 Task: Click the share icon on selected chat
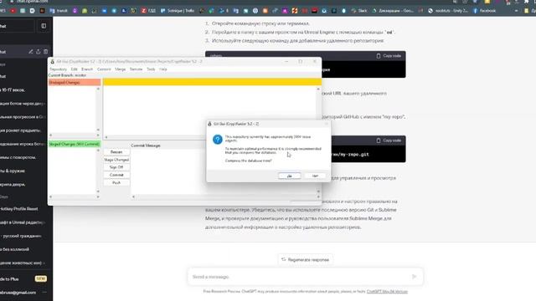tap(39, 52)
